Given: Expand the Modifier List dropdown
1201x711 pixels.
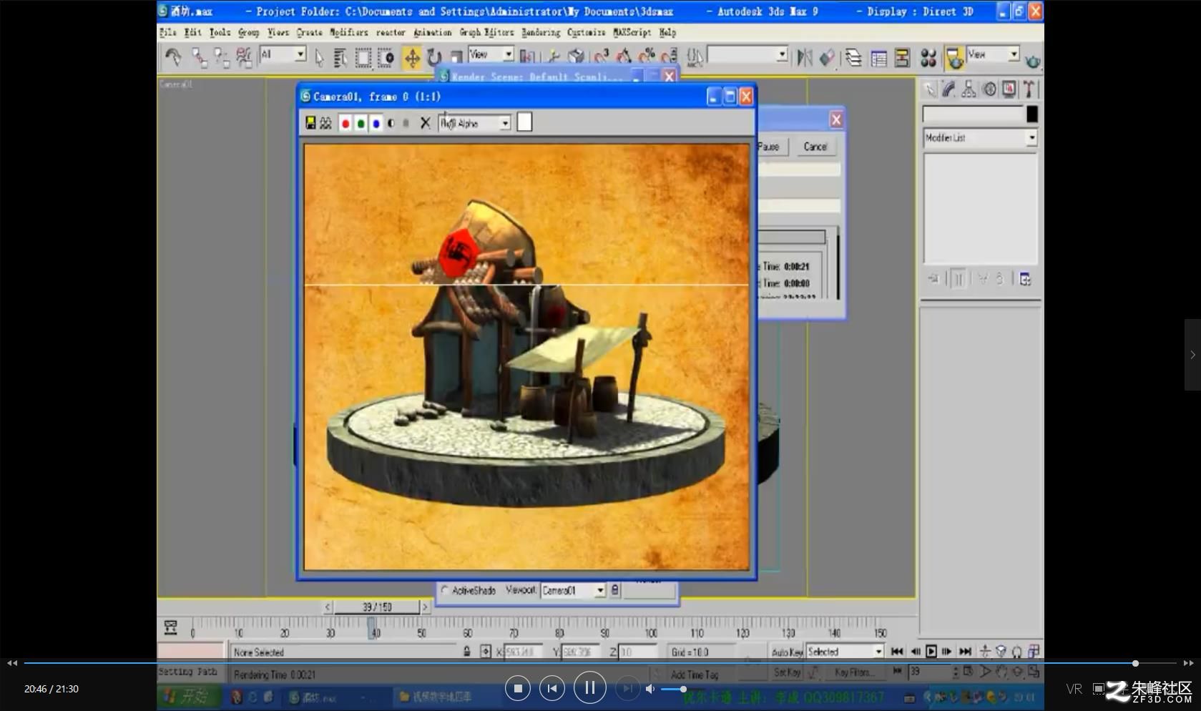Looking at the screenshot, I should (980, 137).
